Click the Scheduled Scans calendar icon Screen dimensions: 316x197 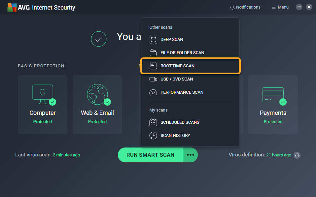(153, 122)
